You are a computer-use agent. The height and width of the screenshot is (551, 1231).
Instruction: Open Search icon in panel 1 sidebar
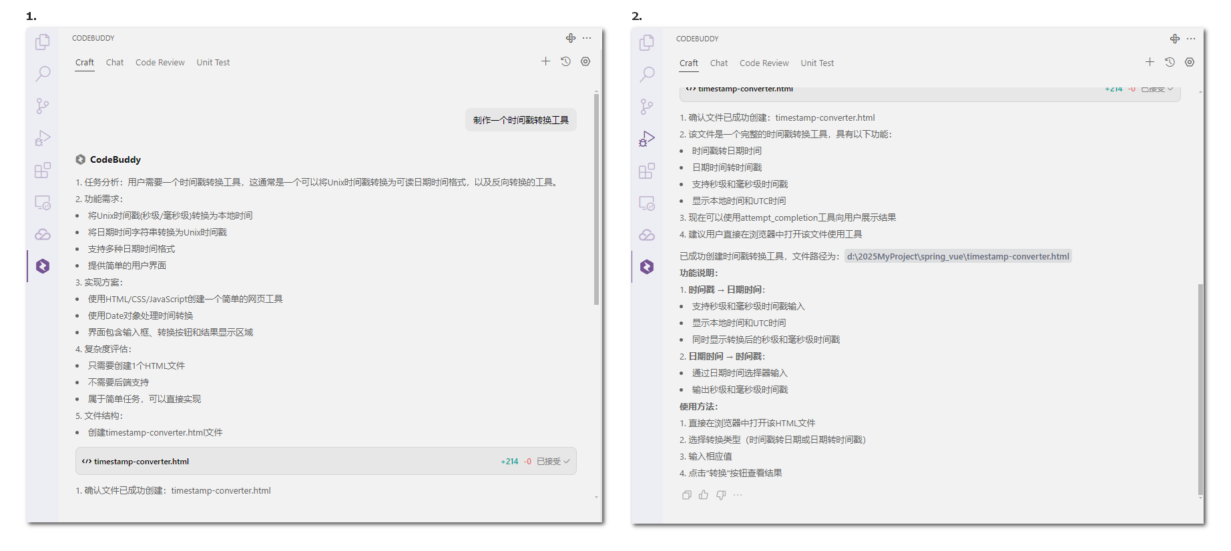click(x=43, y=73)
